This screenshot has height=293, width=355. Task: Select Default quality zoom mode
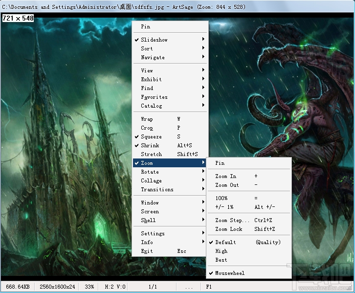tap(226, 243)
